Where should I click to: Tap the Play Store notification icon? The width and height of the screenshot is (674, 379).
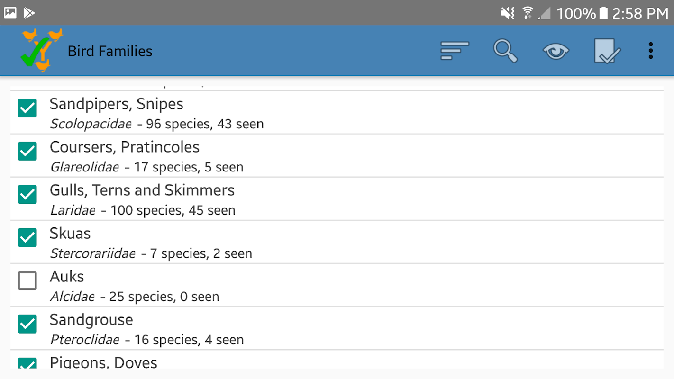pos(29,13)
